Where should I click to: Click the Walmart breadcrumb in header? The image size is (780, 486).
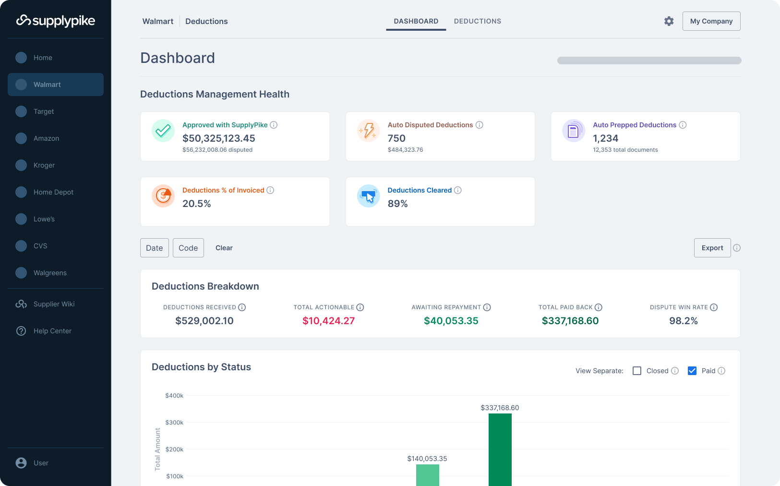pos(158,21)
